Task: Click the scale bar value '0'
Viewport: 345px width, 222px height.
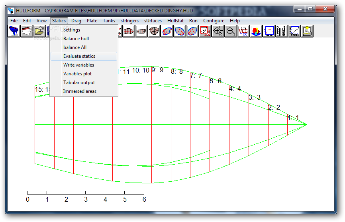Action: point(27,199)
